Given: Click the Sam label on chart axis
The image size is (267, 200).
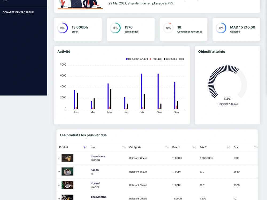Looking at the screenshot, I should coord(160,112).
